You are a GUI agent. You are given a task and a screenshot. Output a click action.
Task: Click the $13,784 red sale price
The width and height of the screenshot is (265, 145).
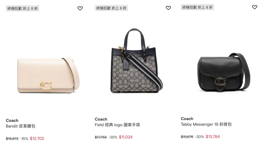coord(213,137)
